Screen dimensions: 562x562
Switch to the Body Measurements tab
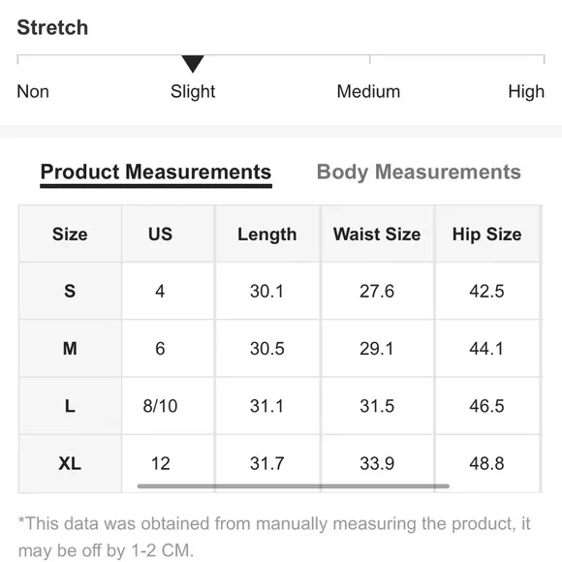tap(419, 172)
